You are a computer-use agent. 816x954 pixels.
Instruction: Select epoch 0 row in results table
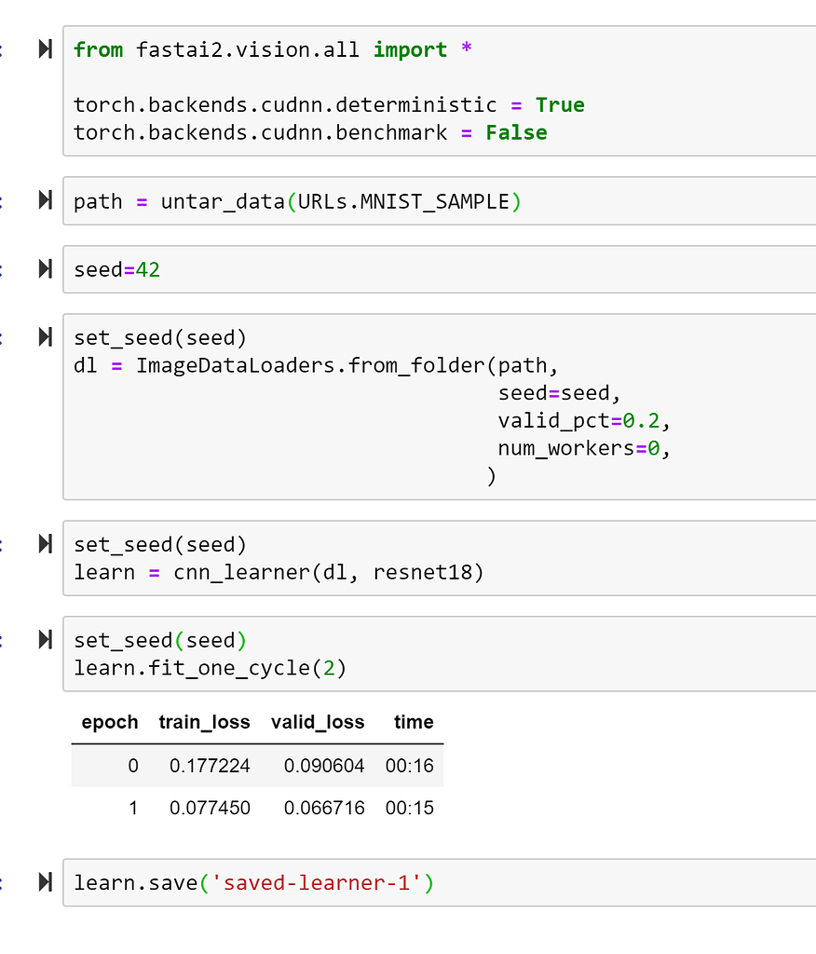click(x=252, y=765)
